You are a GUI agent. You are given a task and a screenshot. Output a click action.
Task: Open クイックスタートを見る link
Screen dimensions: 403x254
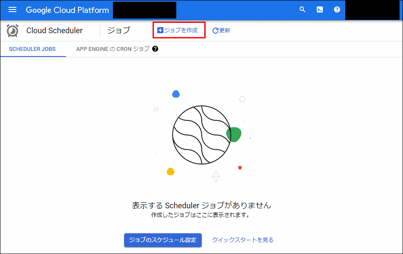tap(243, 240)
